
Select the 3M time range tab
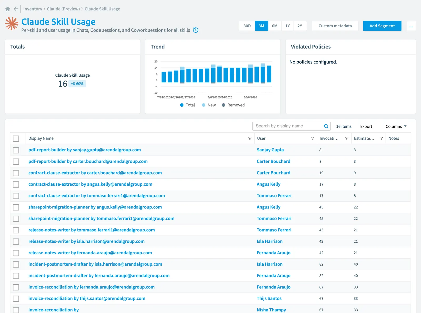click(261, 26)
